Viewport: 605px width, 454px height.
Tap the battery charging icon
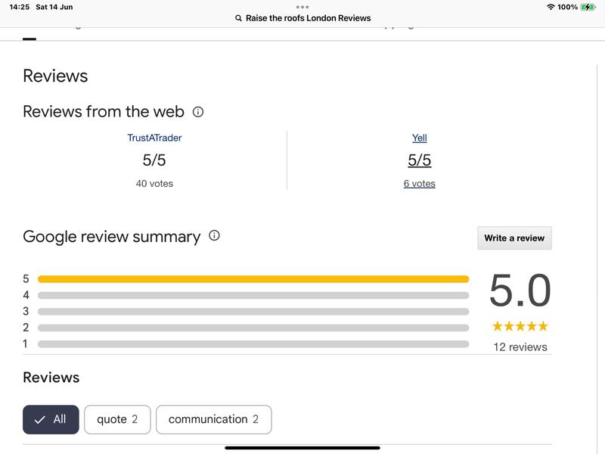point(588,7)
